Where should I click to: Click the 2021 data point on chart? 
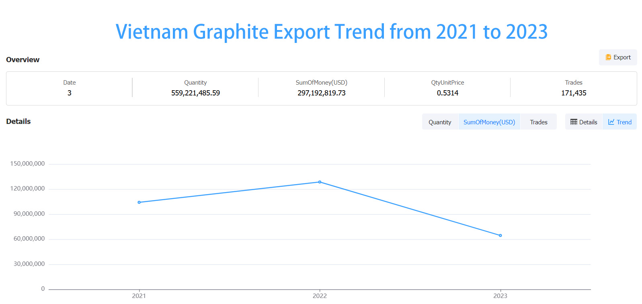click(139, 202)
